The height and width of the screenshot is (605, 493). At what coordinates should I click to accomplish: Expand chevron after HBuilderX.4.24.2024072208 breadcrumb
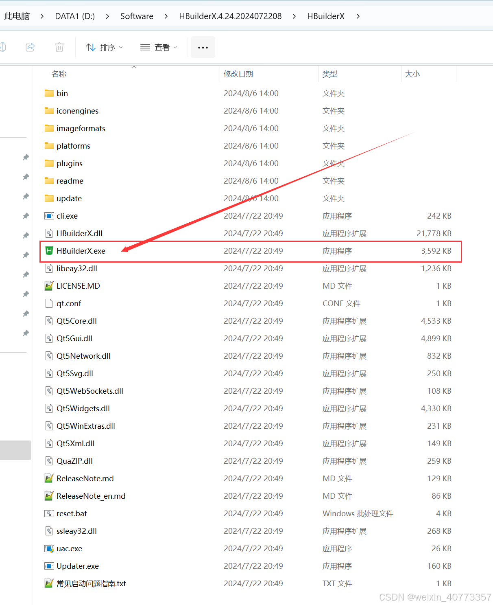pos(294,16)
